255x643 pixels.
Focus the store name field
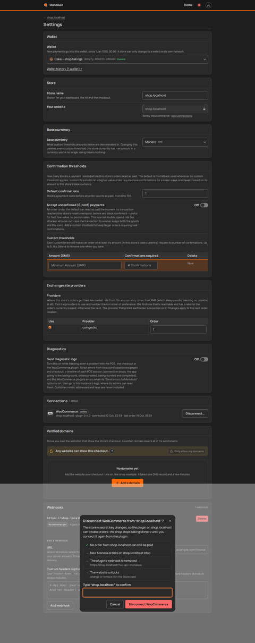click(x=175, y=95)
